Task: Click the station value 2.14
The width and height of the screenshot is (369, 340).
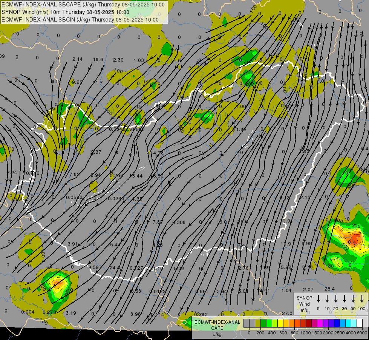Action: tap(77, 59)
